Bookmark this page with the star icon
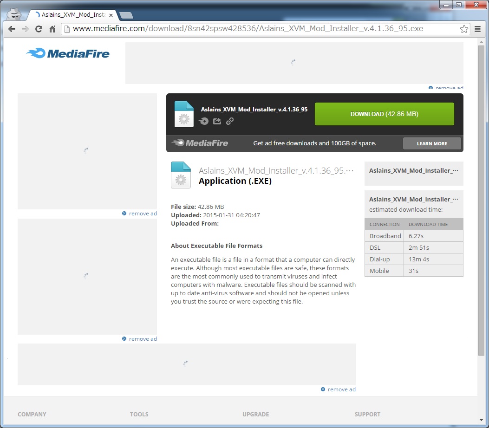The width and height of the screenshot is (489, 428). [464, 29]
